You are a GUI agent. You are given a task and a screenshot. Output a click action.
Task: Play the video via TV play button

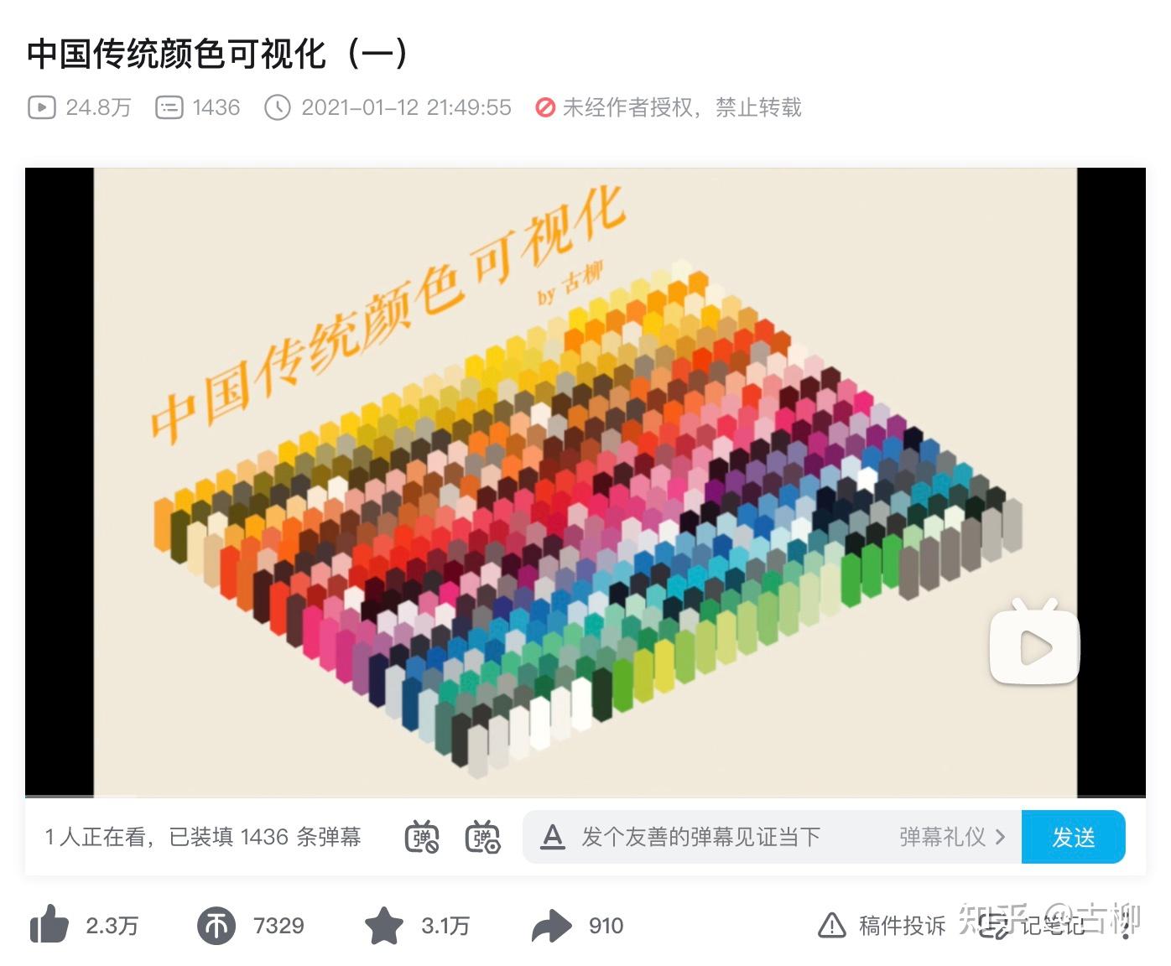tap(1035, 642)
